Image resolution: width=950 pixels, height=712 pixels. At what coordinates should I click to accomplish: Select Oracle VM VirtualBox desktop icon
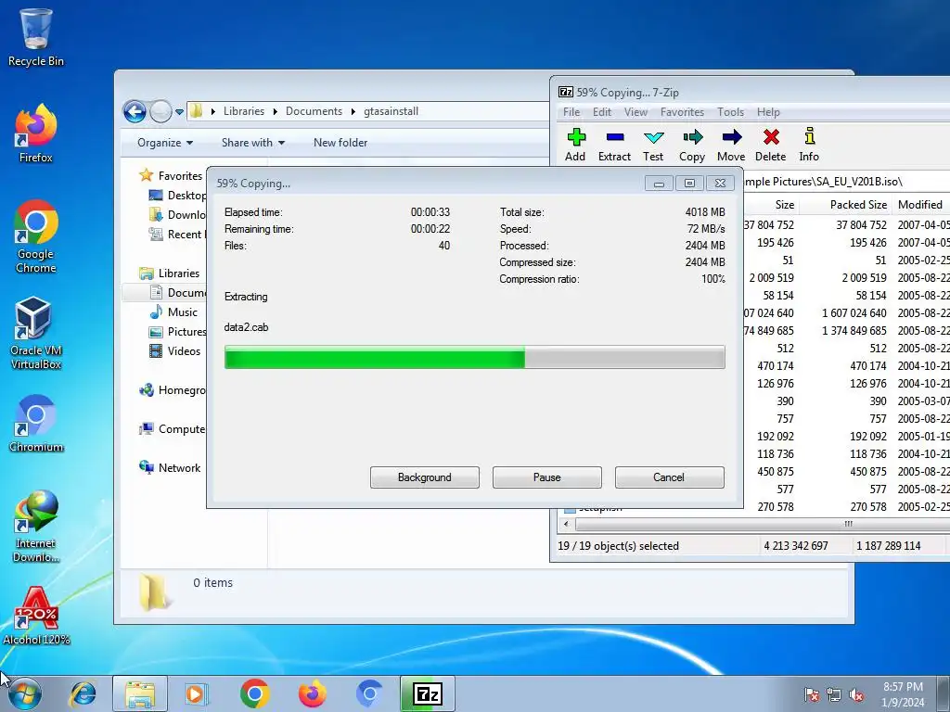[x=36, y=333]
